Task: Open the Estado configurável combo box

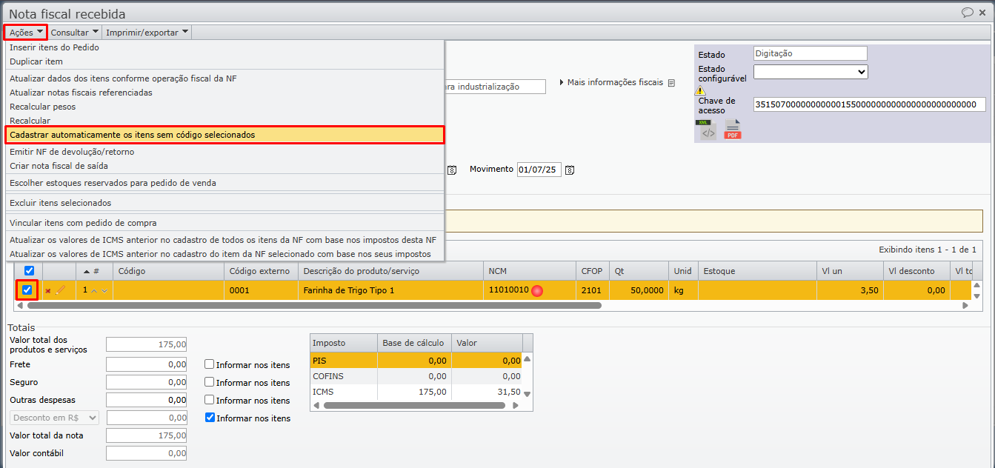Action: coord(811,72)
